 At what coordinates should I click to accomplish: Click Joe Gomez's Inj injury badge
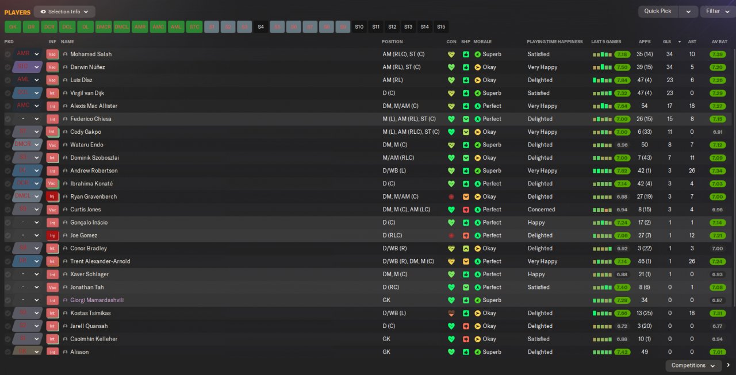pyautogui.click(x=52, y=235)
